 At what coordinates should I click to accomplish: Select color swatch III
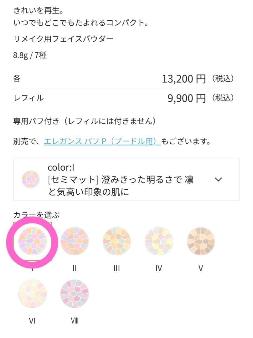(x=116, y=241)
